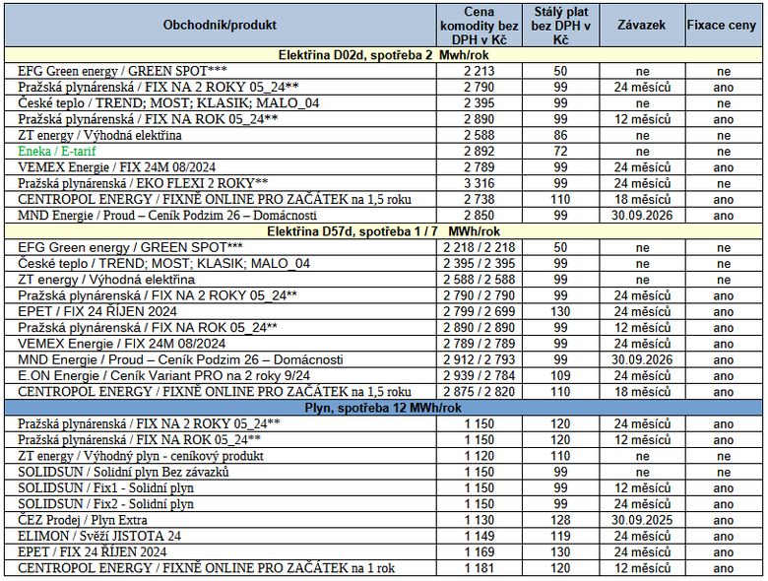Select the Závazek column header
768x581 pixels.
point(641,26)
